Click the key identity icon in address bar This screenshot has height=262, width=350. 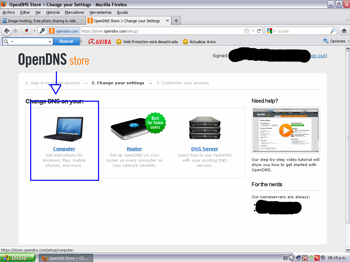42,31
